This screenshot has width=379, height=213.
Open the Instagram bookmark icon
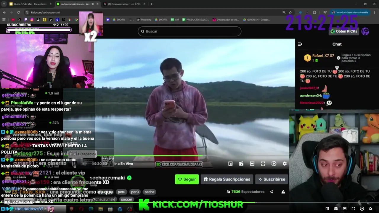pyautogui.click(x=32, y=20)
